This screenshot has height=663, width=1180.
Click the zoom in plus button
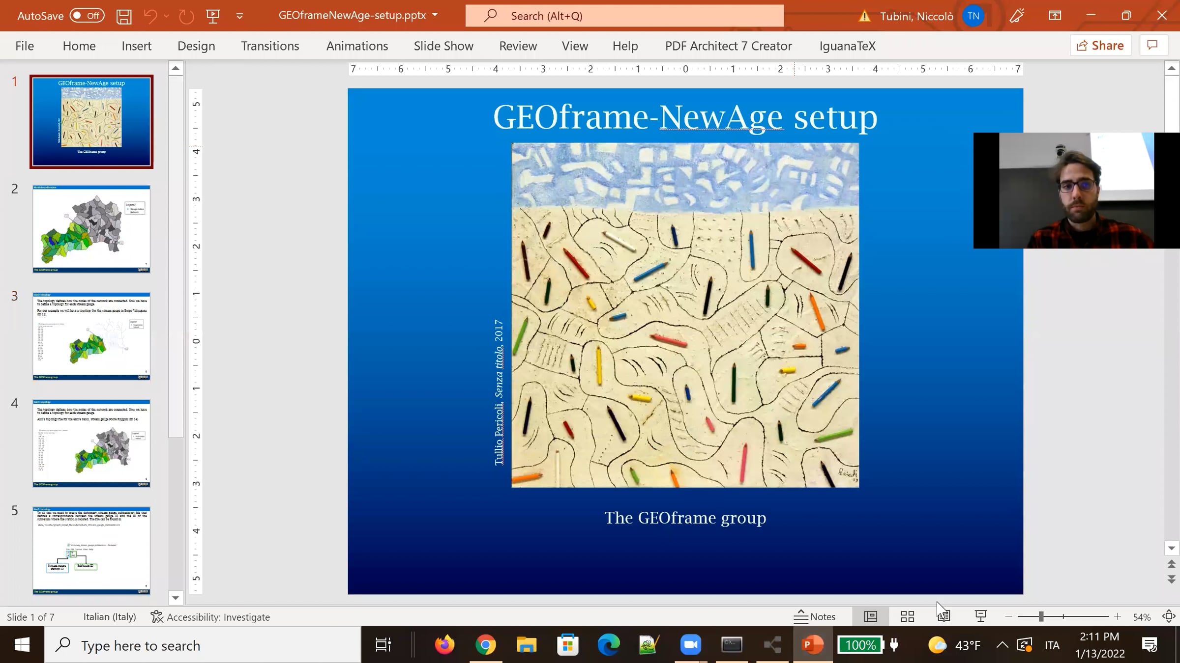[x=1118, y=616]
